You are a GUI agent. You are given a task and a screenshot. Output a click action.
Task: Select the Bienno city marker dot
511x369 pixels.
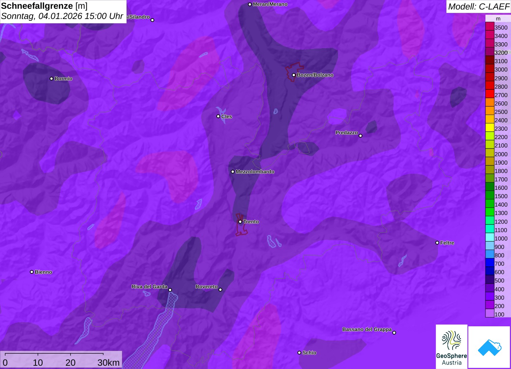tap(32, 272)
